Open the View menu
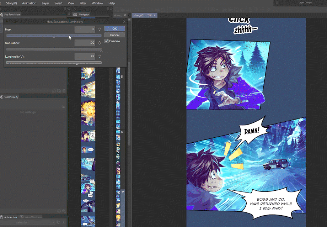Viewport: 327px width, 227px height. click(x=71, y=3)
